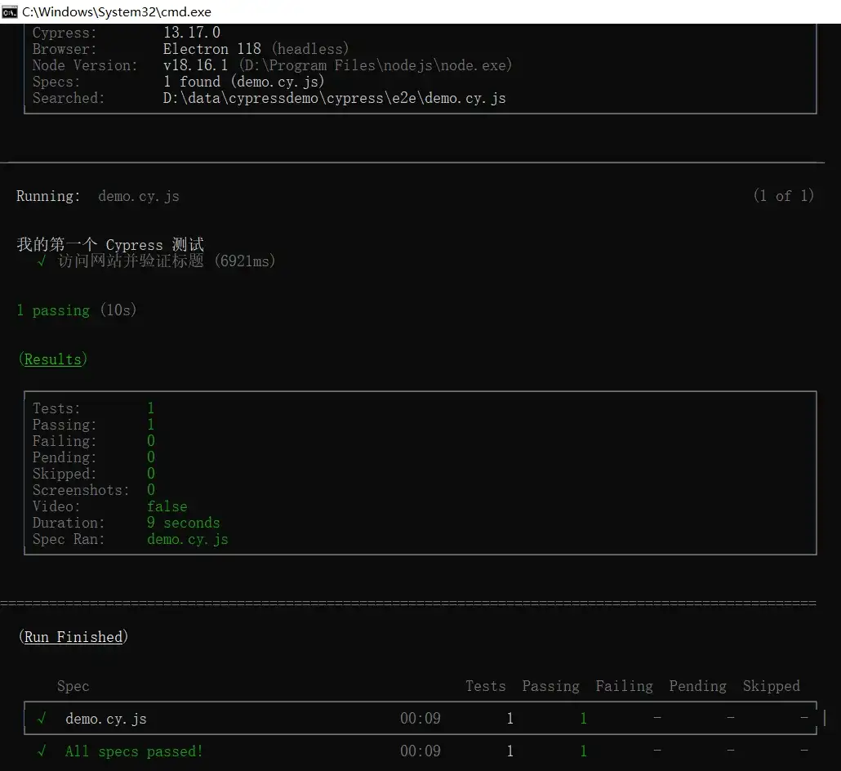Click the cmd.exe icon in title bar

point(9,11)
